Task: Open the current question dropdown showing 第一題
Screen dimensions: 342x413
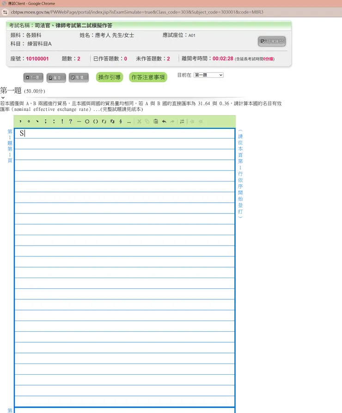Action: (x=208, y=75)
